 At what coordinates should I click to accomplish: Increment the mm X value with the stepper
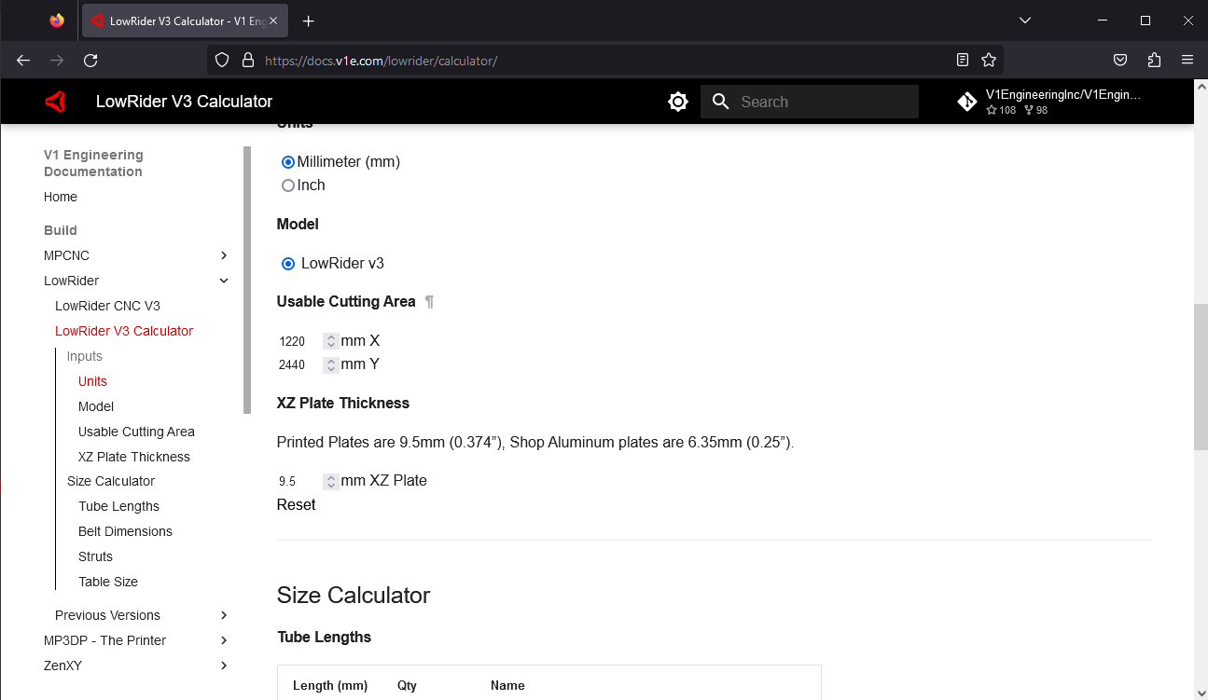(x=330, y=336)
